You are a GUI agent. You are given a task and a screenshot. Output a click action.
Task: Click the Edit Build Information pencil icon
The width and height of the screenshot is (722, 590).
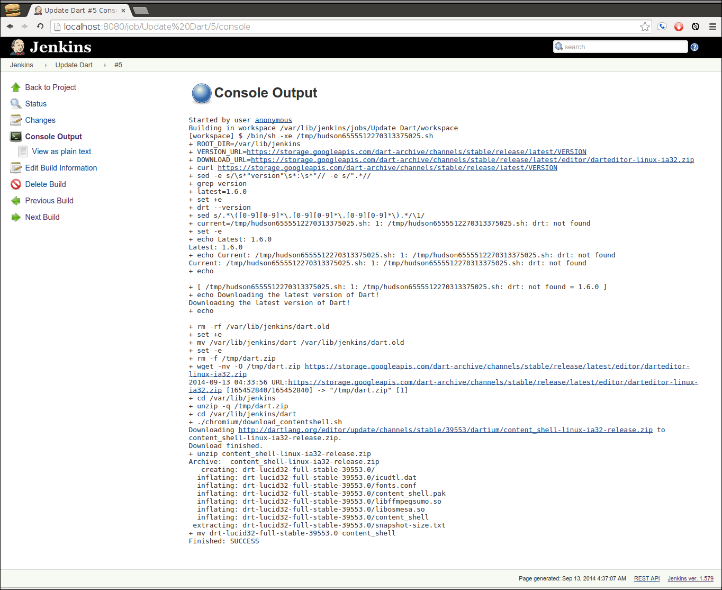15,167
